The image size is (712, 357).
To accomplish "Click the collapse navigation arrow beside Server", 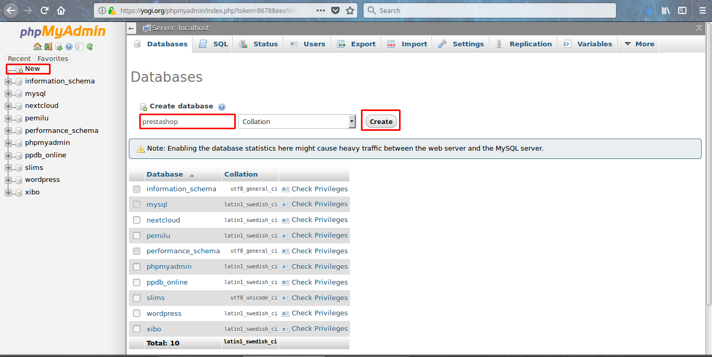I will (x=131, y=28).
